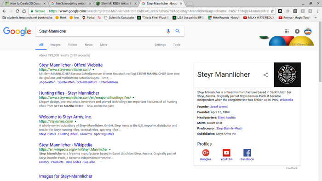Follow the Steyr-Daimler-Puch predecessor link
Image resolution: width=322 pixels, height=181 pixels.
tap(229, 129)
